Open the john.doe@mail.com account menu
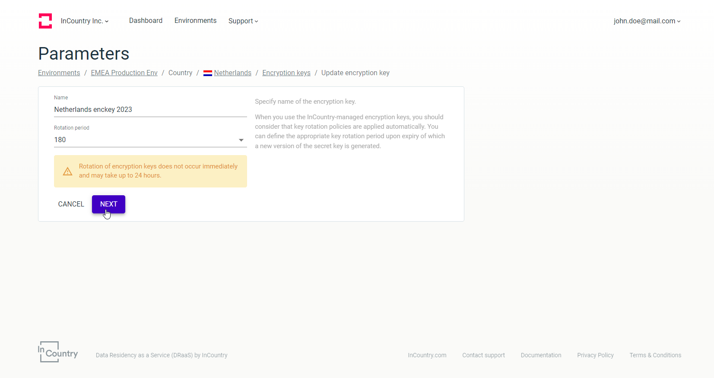 coord(647,21)
